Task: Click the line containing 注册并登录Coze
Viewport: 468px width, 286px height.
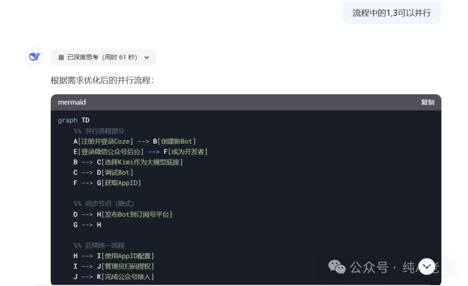Action: (135, 141)
